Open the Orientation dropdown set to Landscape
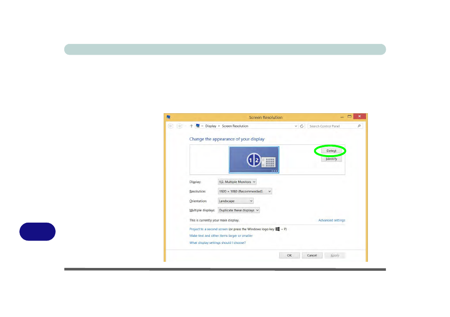This screenshot has height=317, width=450. point(236,201)
